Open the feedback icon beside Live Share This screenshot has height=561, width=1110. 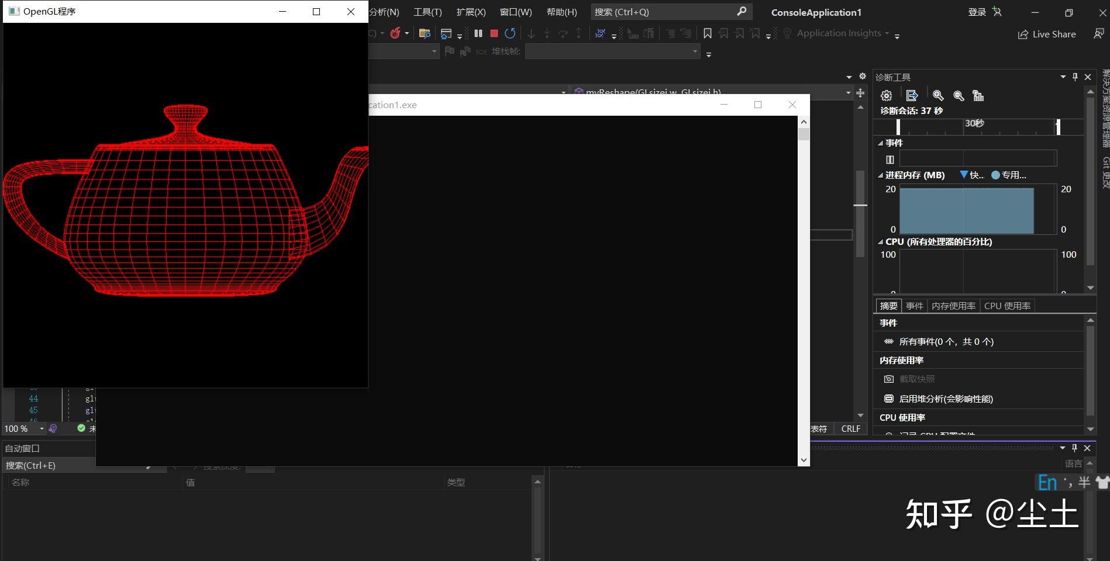[1099, 34]
